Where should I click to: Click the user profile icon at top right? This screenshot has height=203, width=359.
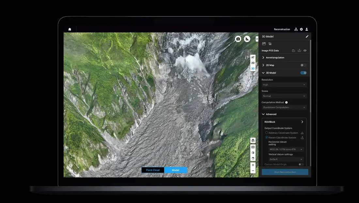306,29
